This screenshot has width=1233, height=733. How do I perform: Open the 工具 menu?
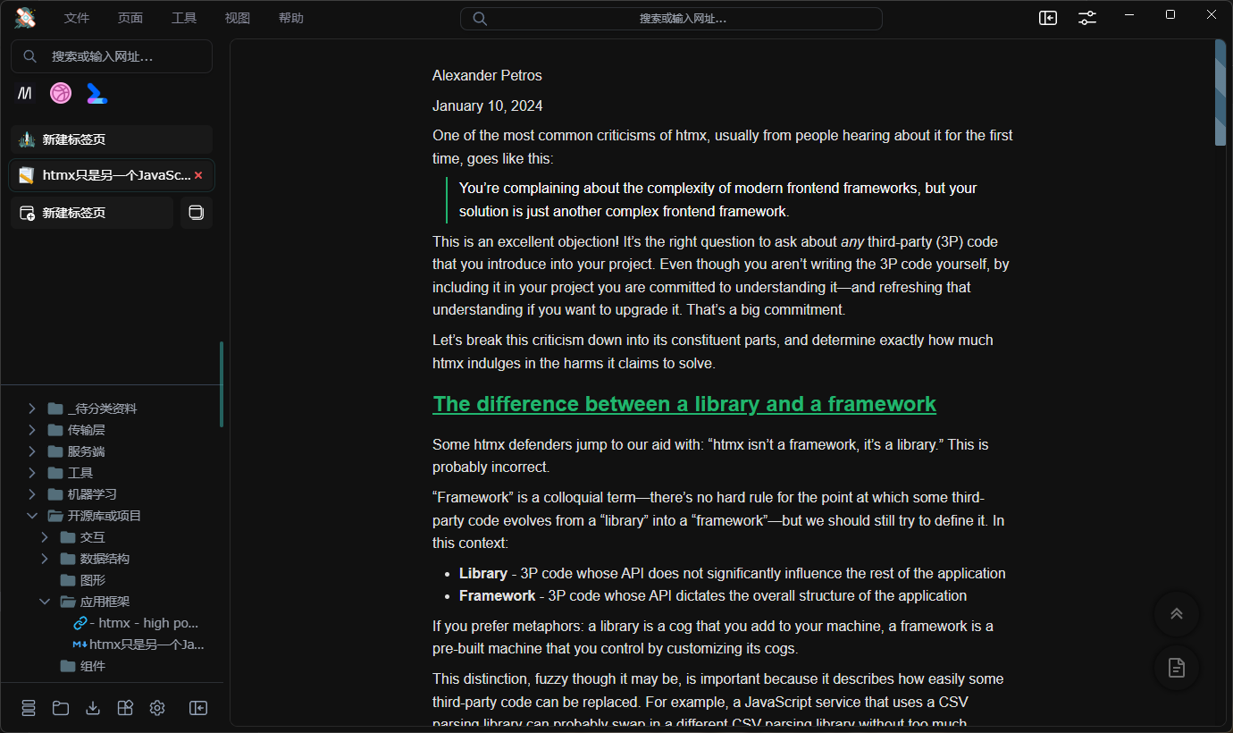coord(184,18)
